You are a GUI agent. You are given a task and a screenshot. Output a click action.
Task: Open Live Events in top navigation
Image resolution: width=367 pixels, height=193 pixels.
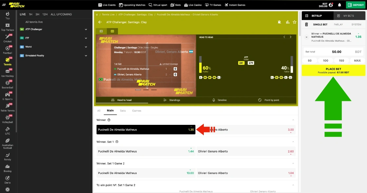click(107, 5)
